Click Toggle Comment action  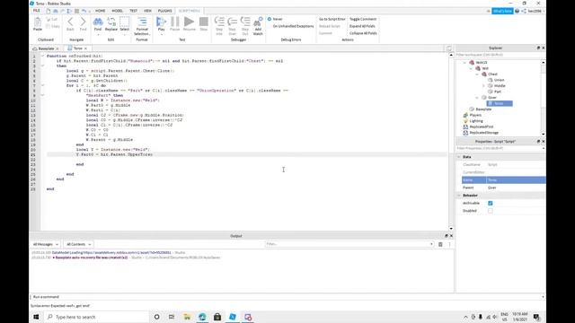[x=363, y=19]
